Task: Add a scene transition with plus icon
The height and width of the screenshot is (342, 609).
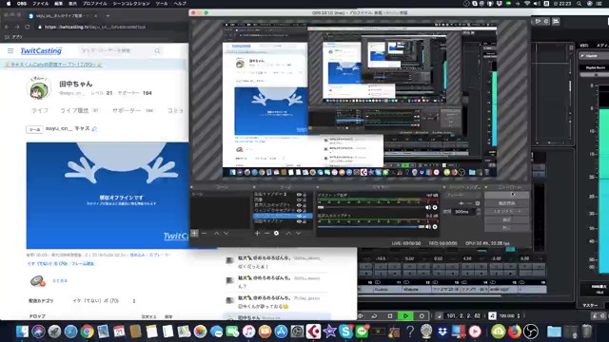Action: pyautogui.click(x=461, y=203)
